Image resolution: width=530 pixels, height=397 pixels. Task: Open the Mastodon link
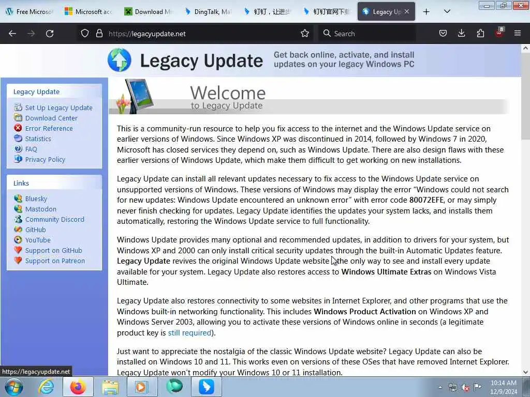pyautogui.click(x=41, y=209)
